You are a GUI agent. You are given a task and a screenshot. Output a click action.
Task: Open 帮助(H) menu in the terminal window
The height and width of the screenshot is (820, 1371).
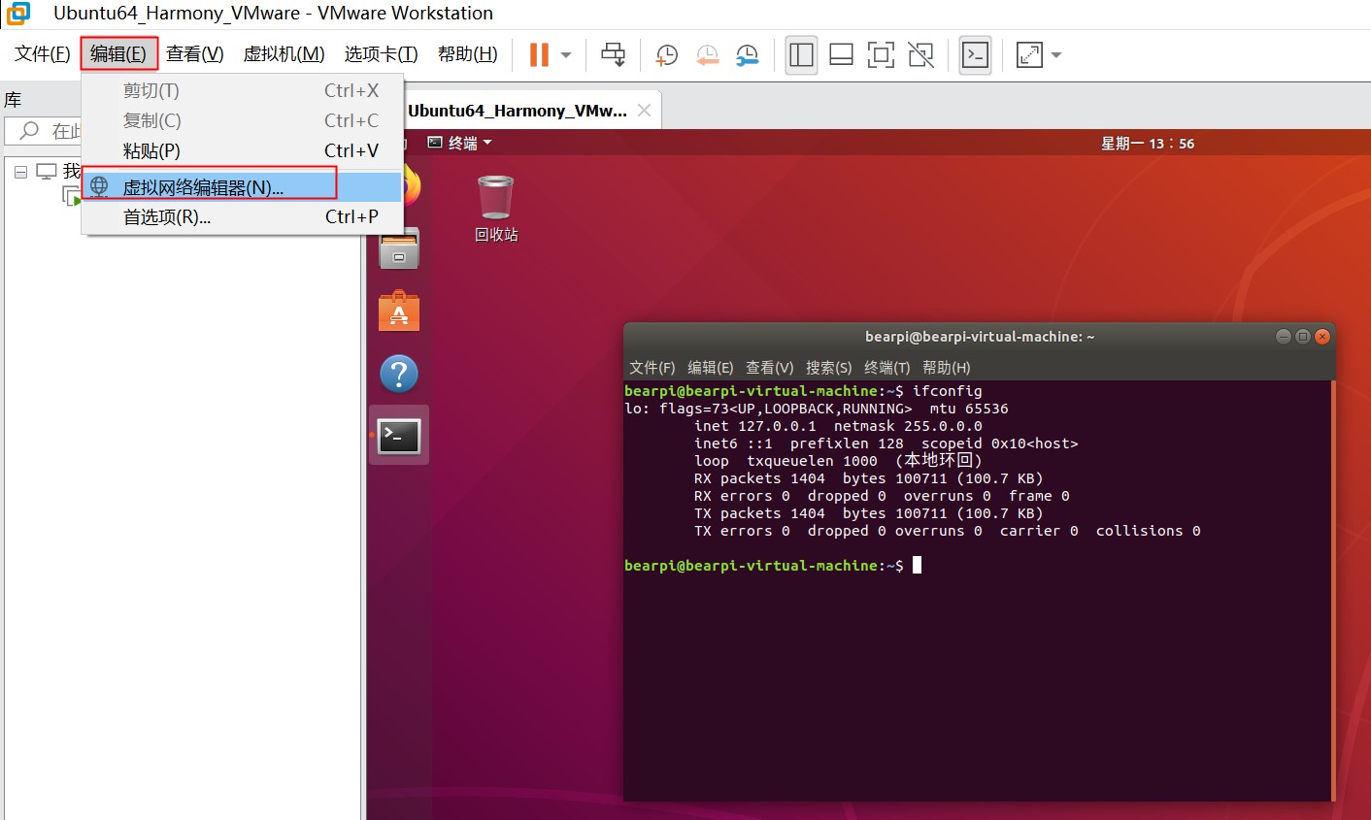[x=947, y=368]
